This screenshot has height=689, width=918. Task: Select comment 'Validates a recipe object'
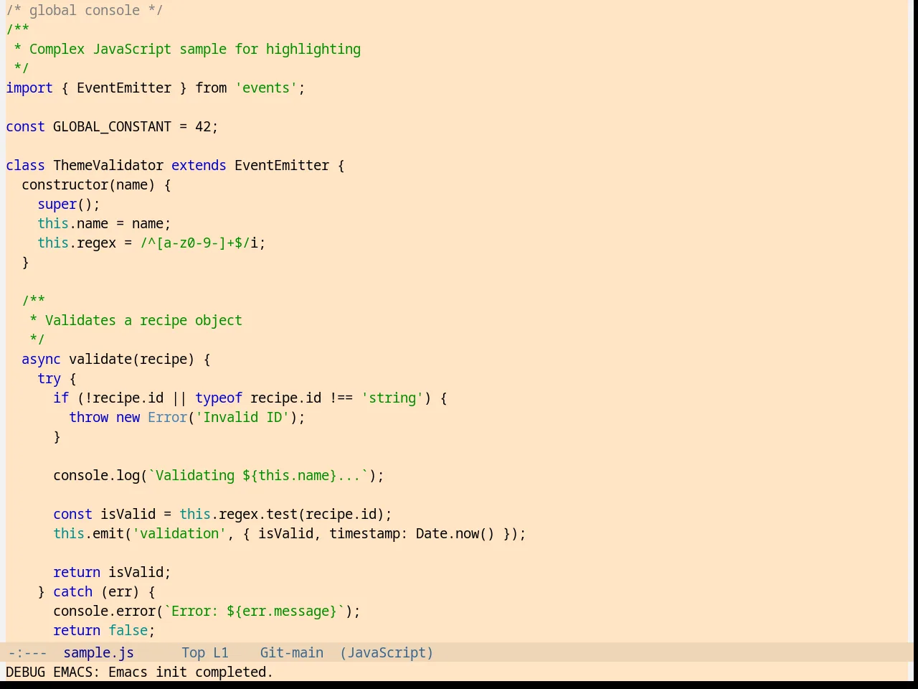click(x=143, y=320)
